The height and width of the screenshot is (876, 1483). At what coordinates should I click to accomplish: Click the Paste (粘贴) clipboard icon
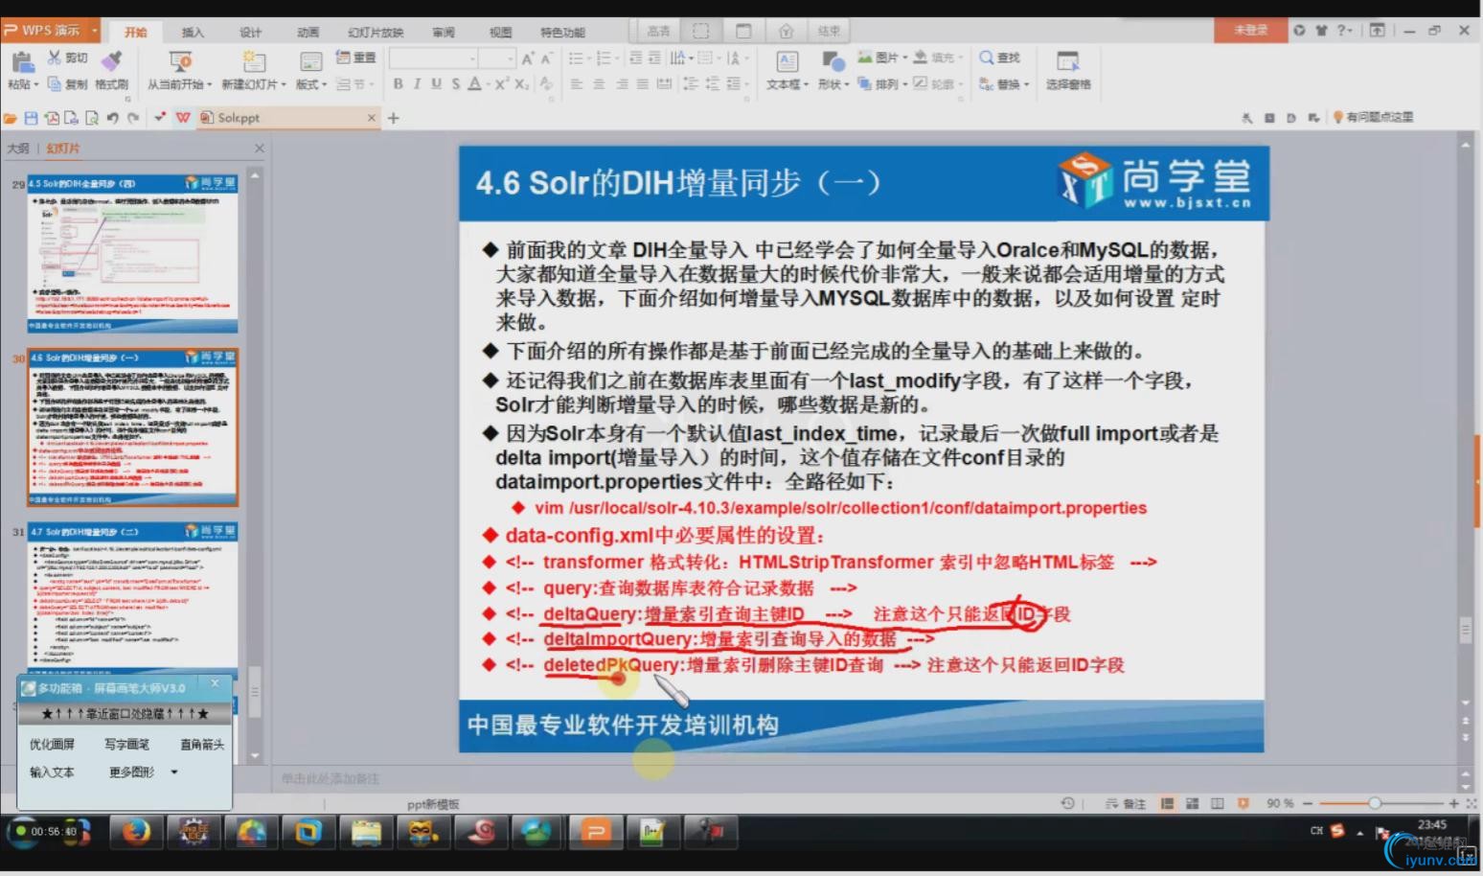click(21, 62)
